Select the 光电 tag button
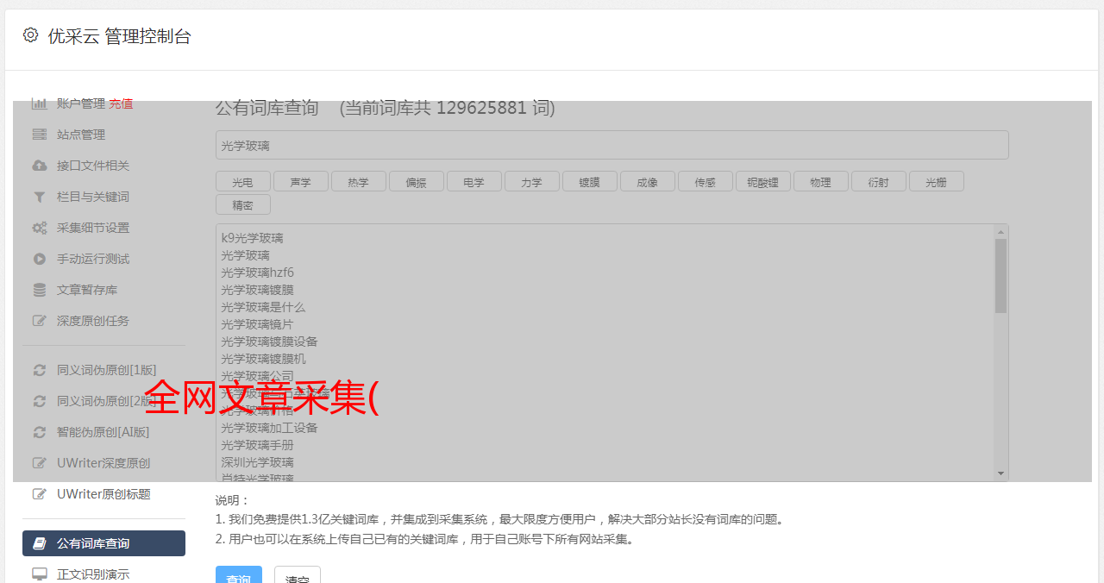Screen dimensions: 1104x583 click(242, 181)
